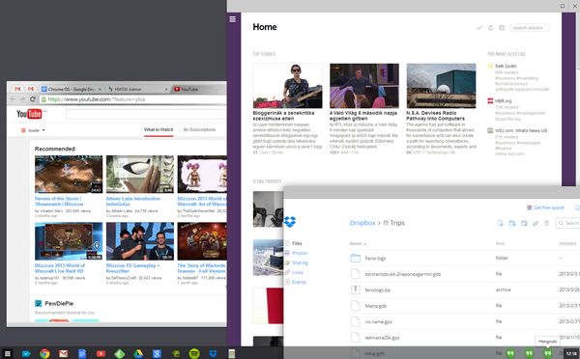This screenshot has height=359, width=580.
Task: Open Links in the Dropbox sidebar
Action: [x=298, y=272]
